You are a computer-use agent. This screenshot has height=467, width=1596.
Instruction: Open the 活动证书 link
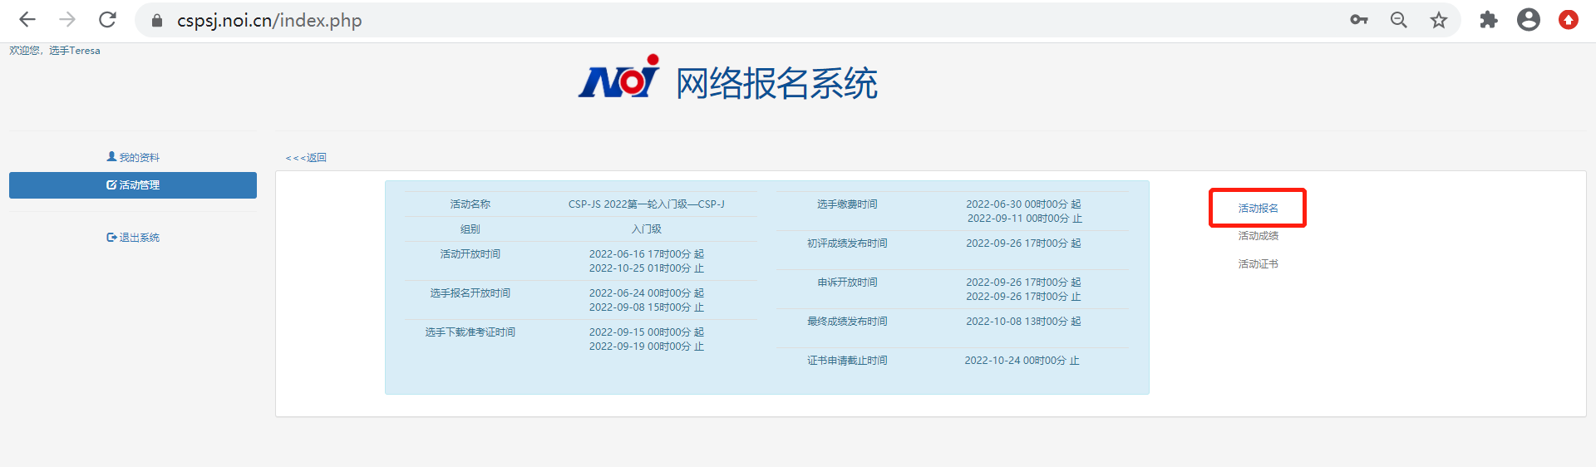click(1258, 264)
